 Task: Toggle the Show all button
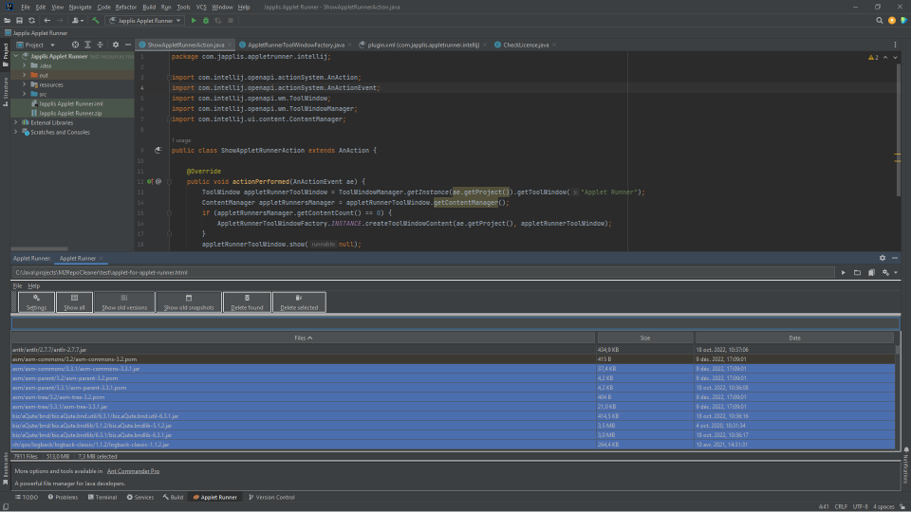pyautogui.click(x=74, y=302)
